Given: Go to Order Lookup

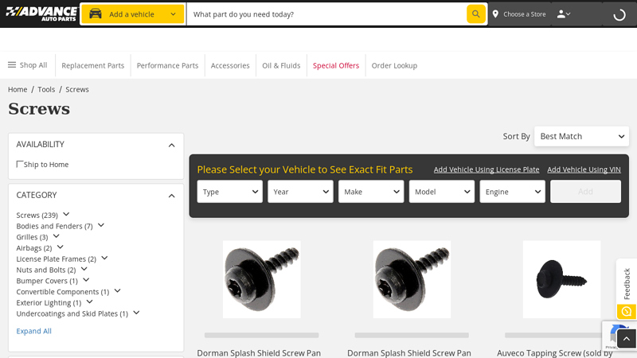Looking at the screenshot, I should coord(394,65).
